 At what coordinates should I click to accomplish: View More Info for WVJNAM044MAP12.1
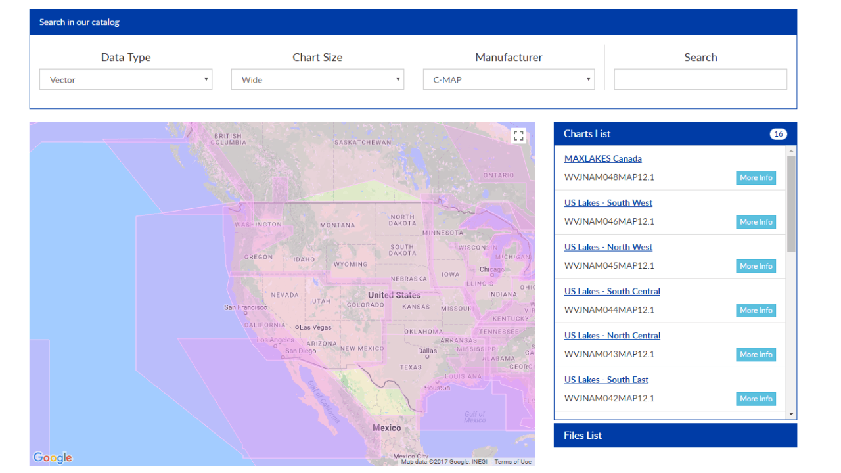[756, 310]
